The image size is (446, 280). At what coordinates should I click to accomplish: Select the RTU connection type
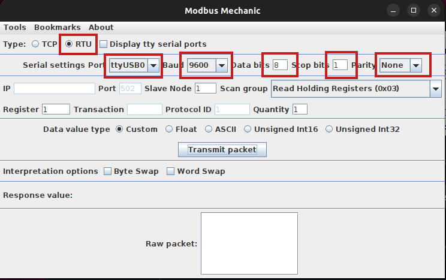70,44
